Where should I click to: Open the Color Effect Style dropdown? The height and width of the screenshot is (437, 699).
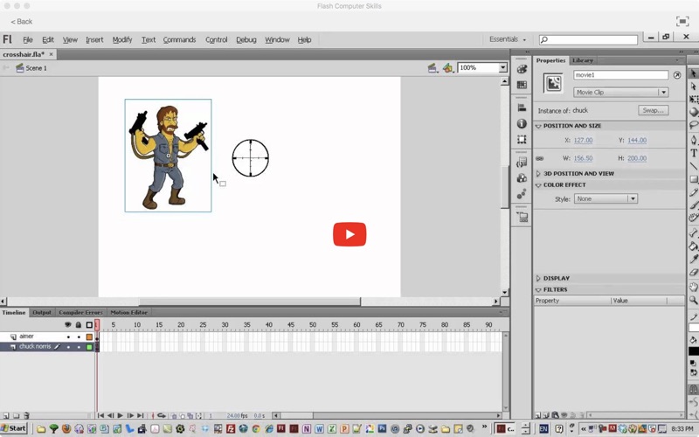606,199
